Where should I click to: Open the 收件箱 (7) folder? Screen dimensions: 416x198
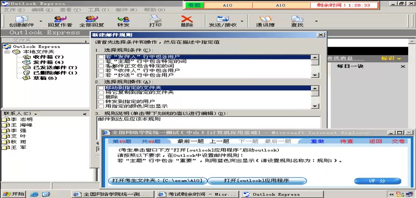coord(49,57)
